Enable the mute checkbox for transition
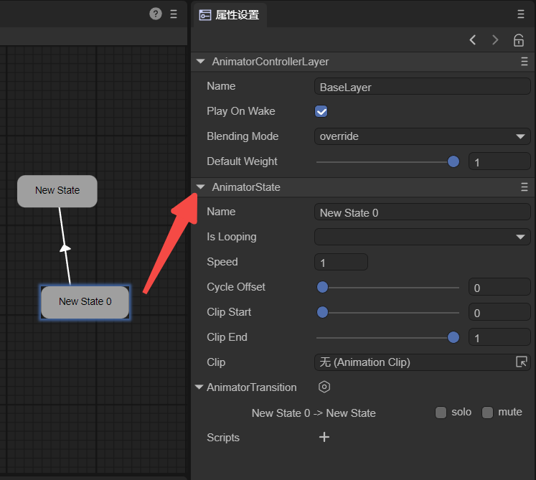536x480 pixels. coord(488,413)
